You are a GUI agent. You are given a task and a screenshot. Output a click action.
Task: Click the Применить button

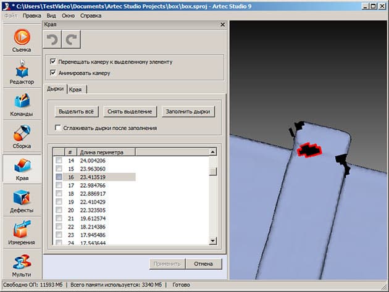(167, 264)
